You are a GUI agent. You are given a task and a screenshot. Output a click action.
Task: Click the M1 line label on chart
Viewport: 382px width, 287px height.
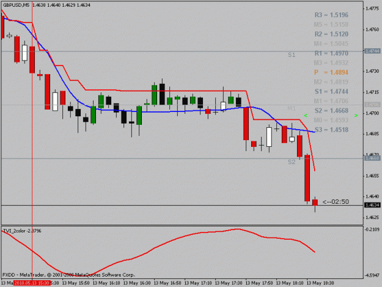[292, 108]
